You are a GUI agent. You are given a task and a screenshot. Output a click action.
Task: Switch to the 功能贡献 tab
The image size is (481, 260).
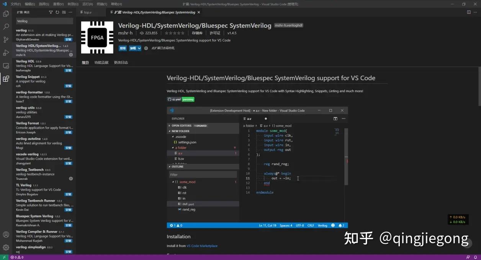pyautogui.click(x=101, y=62)
